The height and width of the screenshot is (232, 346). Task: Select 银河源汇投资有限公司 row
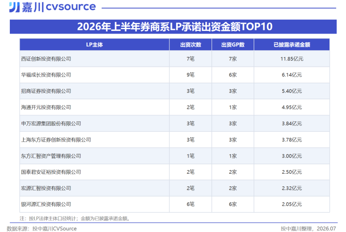click(x=174, y=204)
